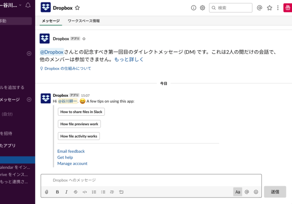Open notification bell preferences
Image resolution: width=292 pixels, height=204 pixels.
tap(28, 5)
